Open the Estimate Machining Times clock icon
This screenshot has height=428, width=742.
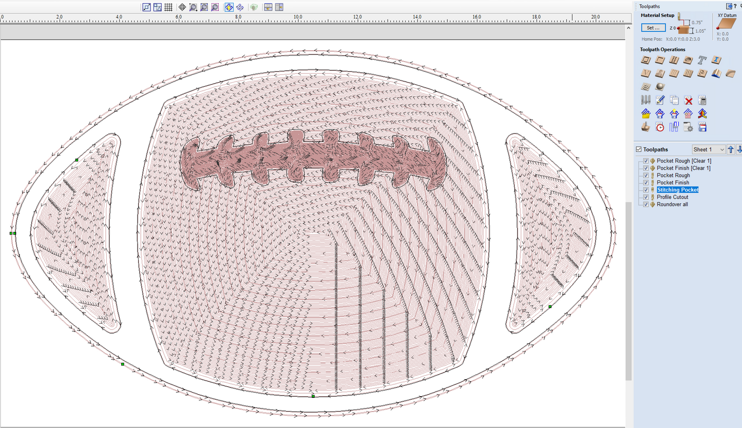660,127
